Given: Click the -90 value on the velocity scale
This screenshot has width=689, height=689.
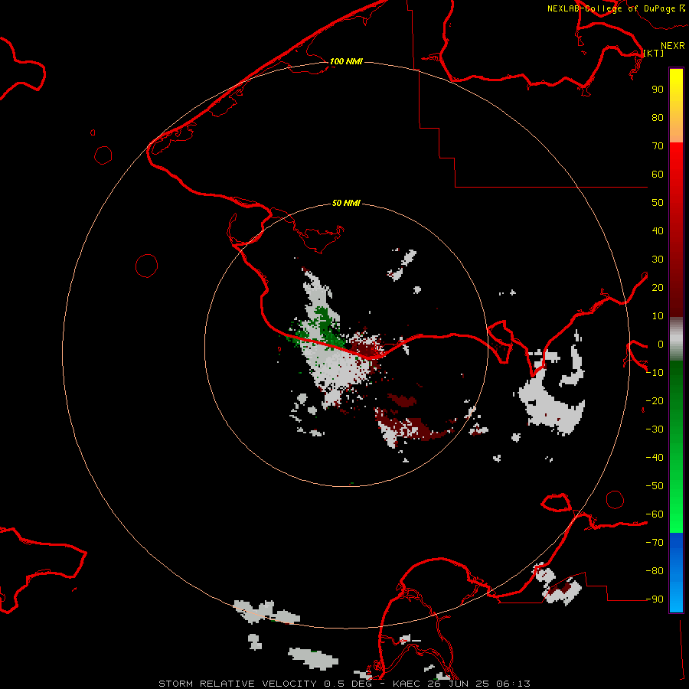Looking at the screenshot, I should pyautogui.click(x=655, y=599).
